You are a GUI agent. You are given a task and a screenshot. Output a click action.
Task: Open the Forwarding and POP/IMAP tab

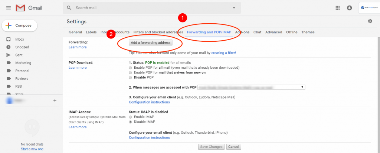(209, 32)
